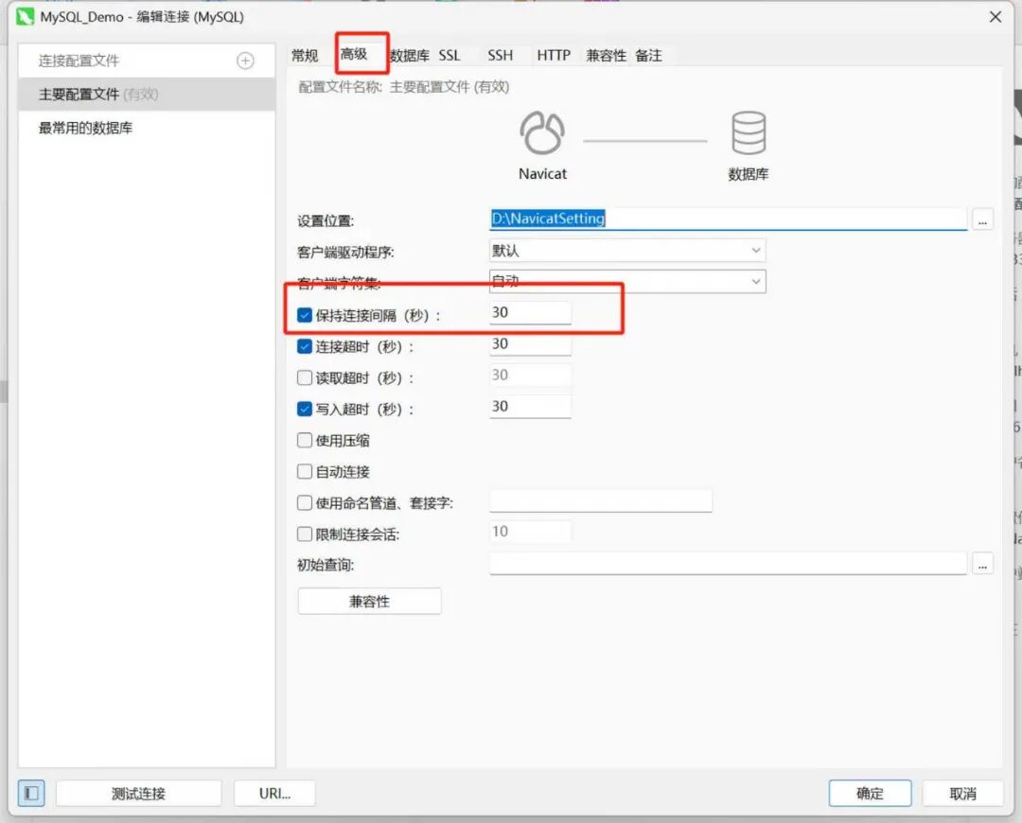Open file browser via ... beside 设置位置
1022x823 pixels.
982,219
